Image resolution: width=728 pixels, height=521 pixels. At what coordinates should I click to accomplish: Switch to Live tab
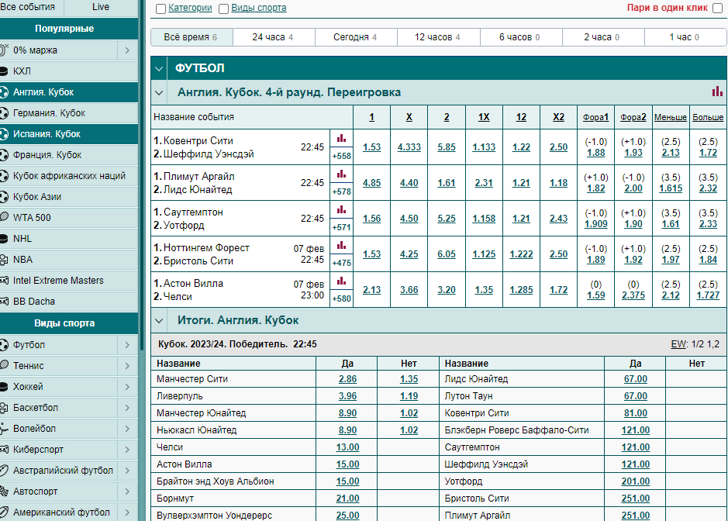[x=101, y=7]
